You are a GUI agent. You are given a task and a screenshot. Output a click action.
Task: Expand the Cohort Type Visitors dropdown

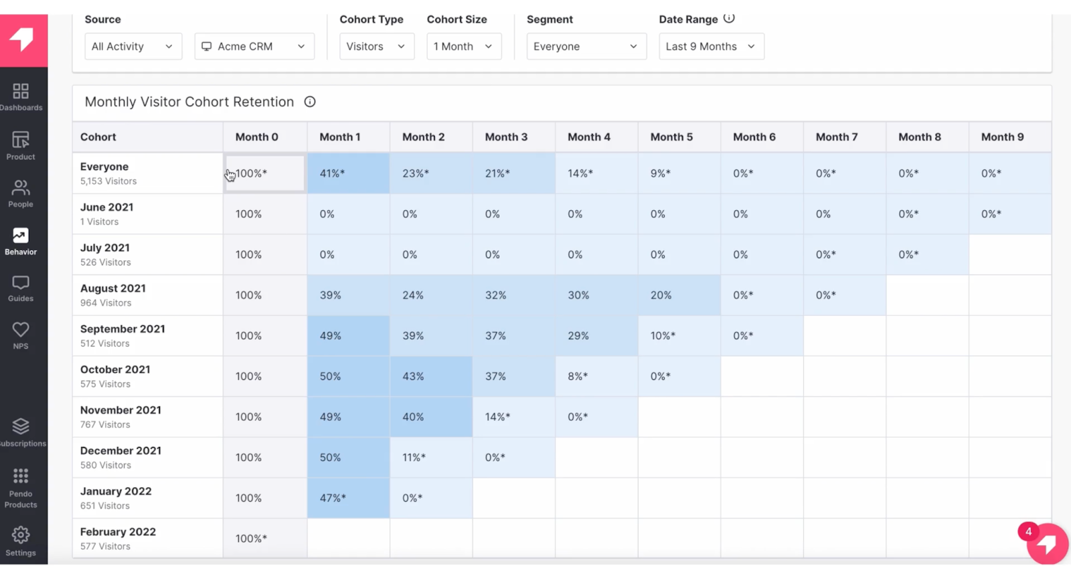pos(377,46)
